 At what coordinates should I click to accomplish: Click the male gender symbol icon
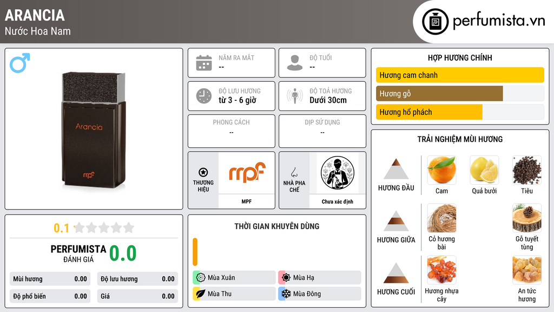pos(20,63)
